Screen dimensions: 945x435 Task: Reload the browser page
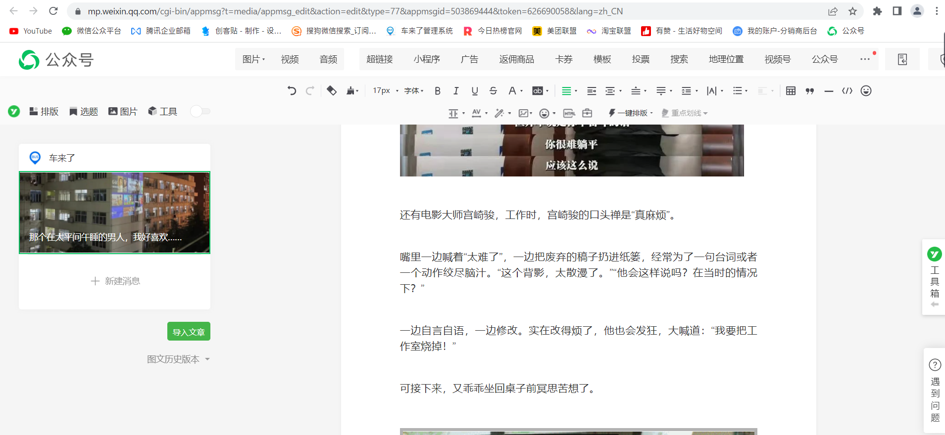click(53, 11)
